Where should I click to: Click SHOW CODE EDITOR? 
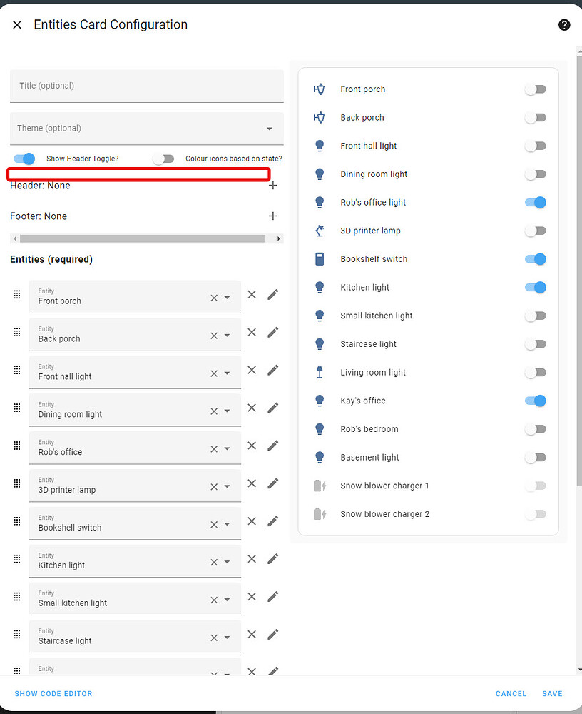53,693
